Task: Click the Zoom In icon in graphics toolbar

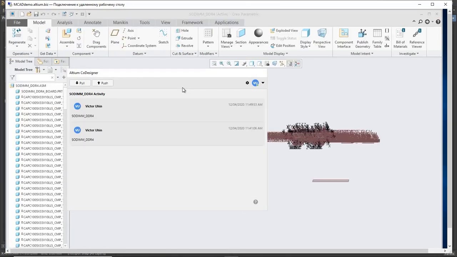Action: click(x=221, y=64)
